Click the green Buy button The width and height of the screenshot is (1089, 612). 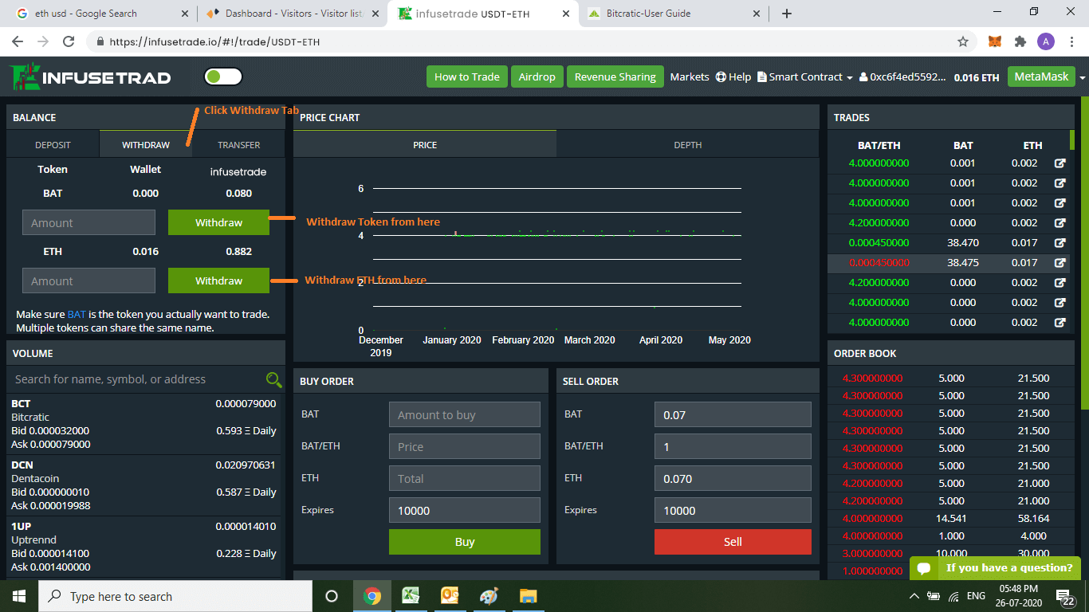[465, 542]
